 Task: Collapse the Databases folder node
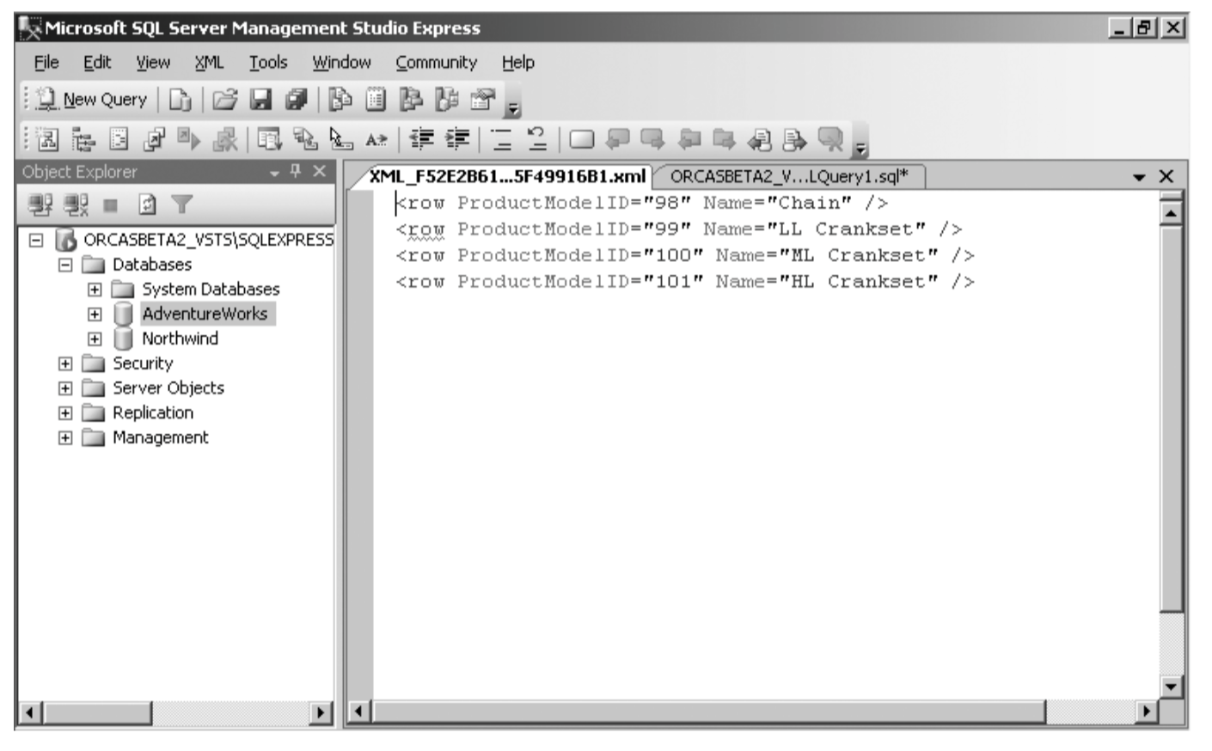pyautogui.click(x=65, y=265)
